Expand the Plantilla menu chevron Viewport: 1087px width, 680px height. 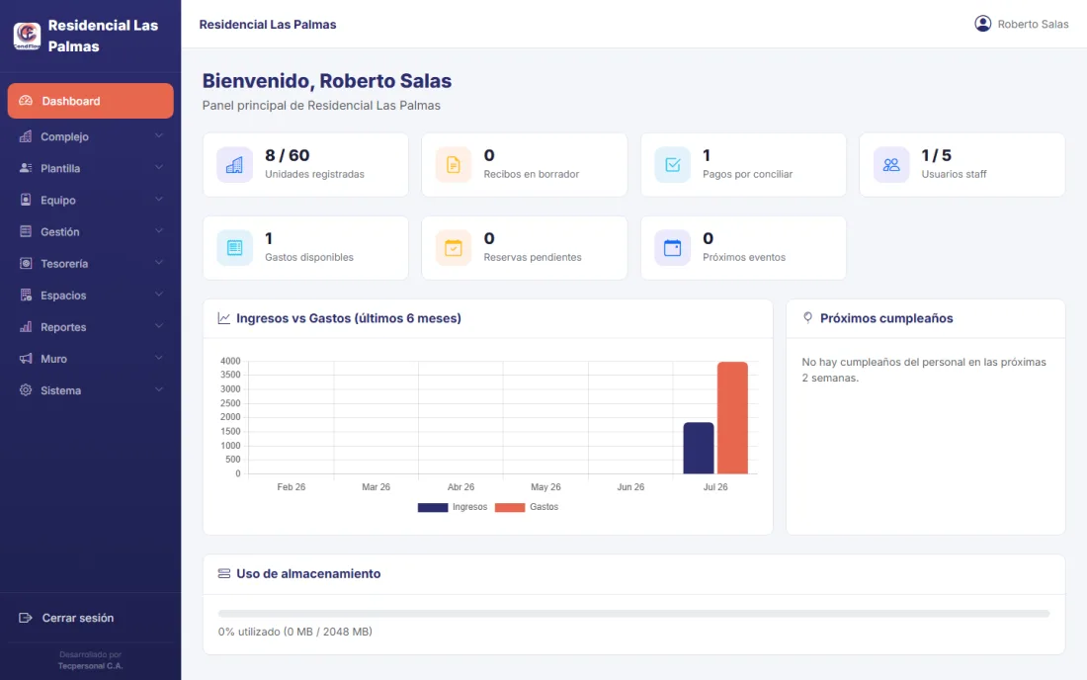[159, 167]
